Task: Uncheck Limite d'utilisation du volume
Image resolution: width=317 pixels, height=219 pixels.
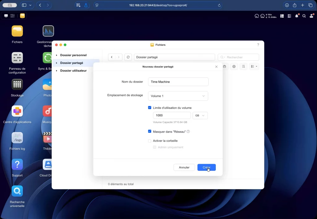Action: point(150,108)
